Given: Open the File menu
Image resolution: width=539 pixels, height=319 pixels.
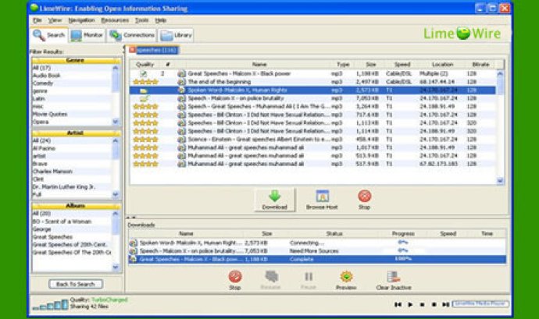Looking at the screenshot, I should coord(37,20).
